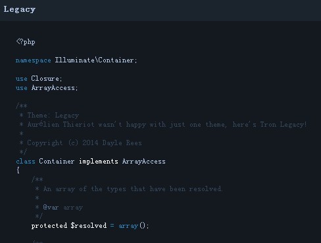Click the first use keyword
This screenshot has width=321, height=243.
click(x=22, y=79)
